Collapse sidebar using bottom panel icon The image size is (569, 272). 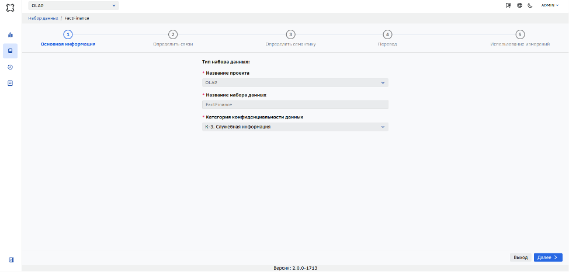[x=11, y=260]
